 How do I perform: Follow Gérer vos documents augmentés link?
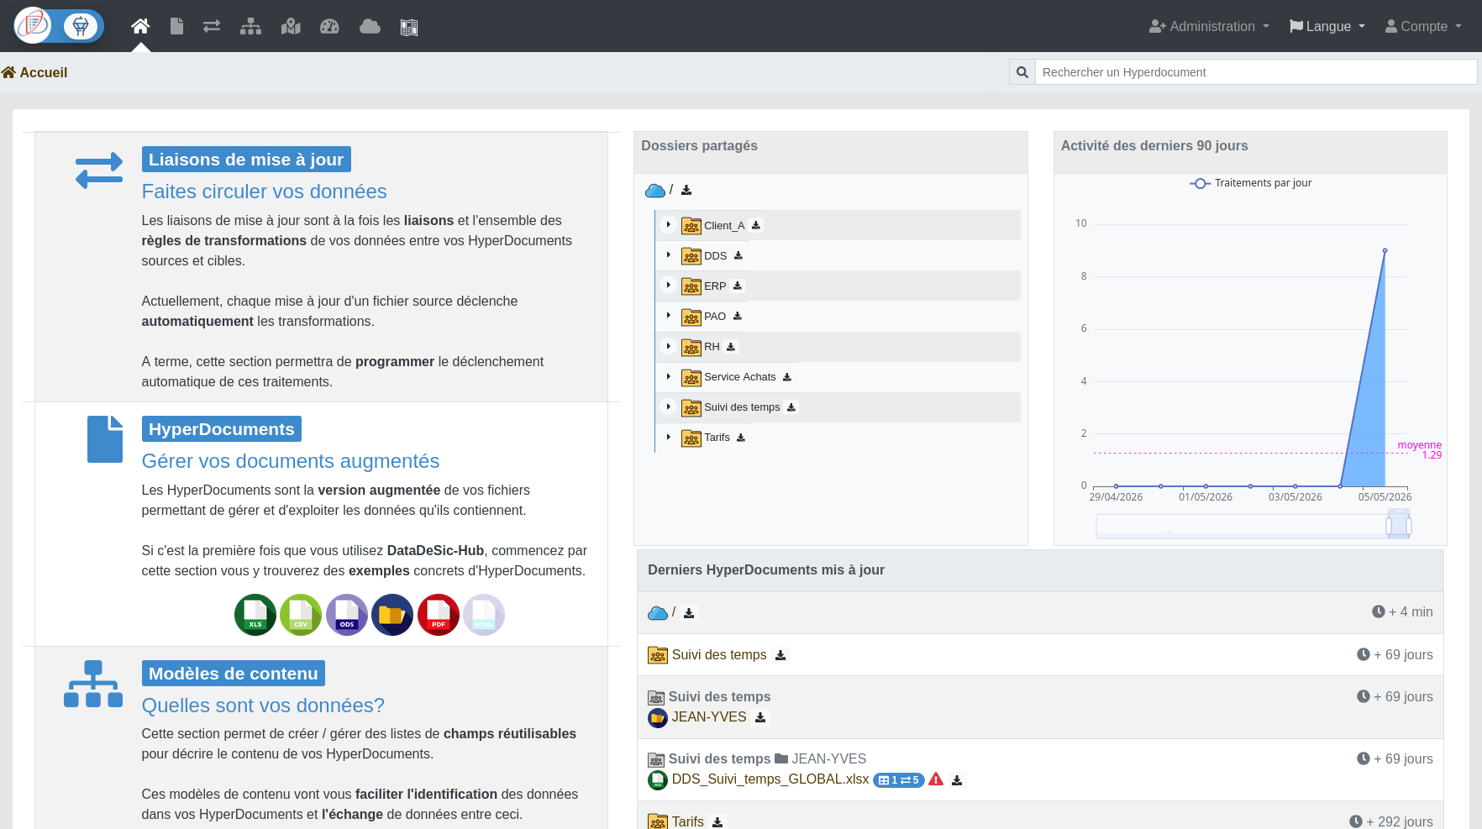[291, 461]
